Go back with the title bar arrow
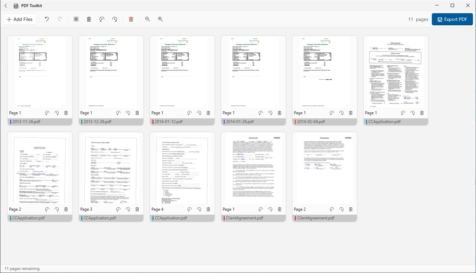Viewport: 476px width, 273px height. click(x=6, y=6)
